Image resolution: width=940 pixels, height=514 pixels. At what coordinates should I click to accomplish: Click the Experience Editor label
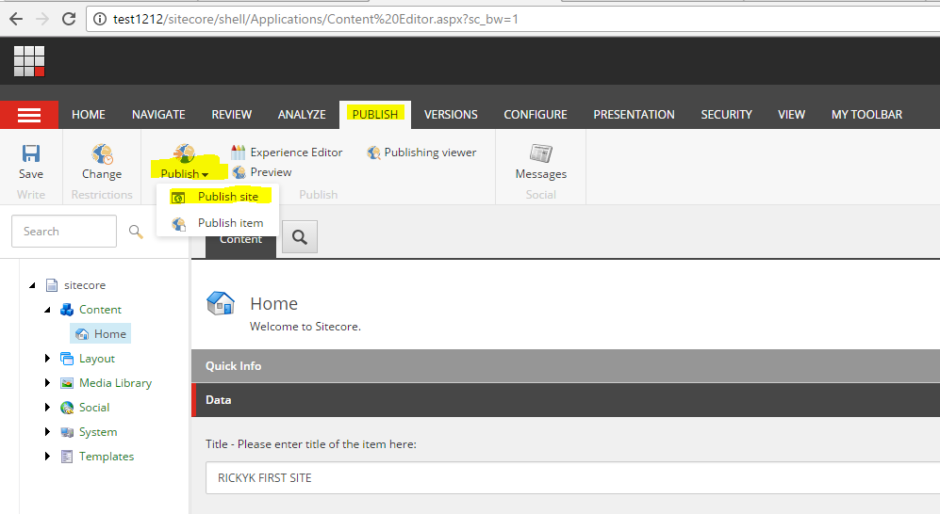pos(296,152)
